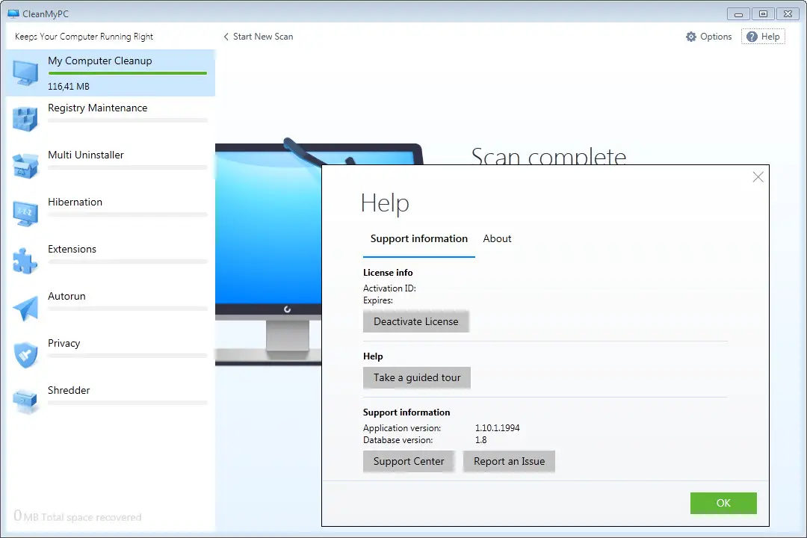The image size is (807, 538).
Task: Click the Scan complete heading
Action: click(548, 156)
